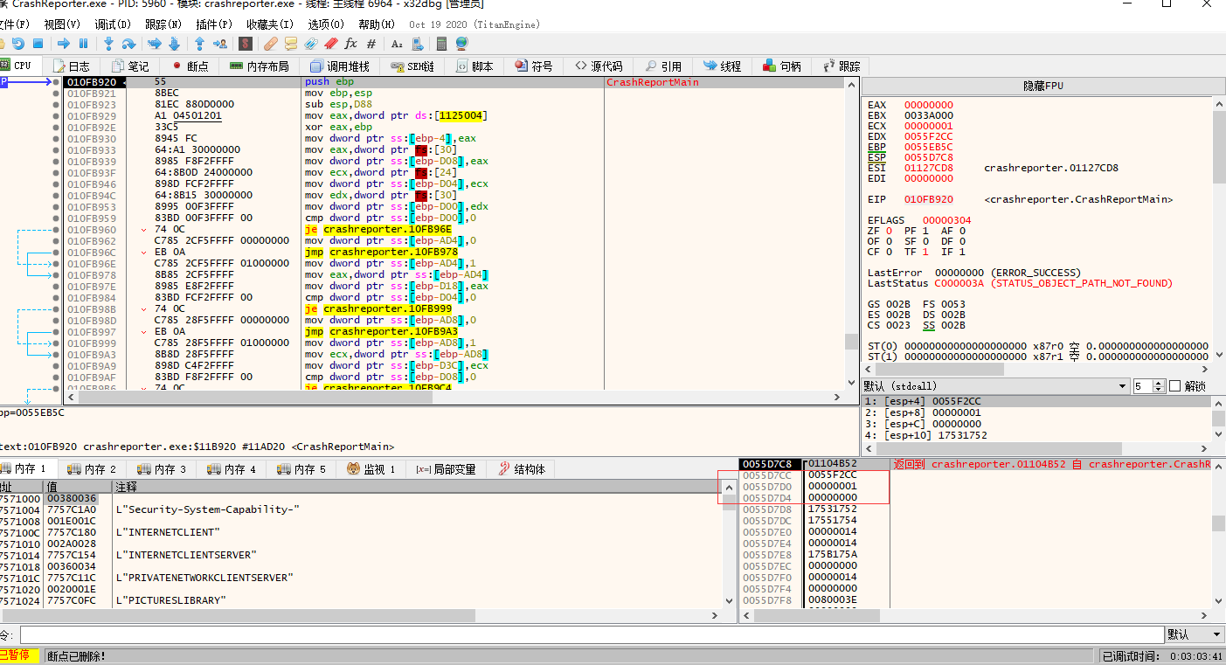Toggle breakpoint bullet at address 010FB960
Image resolution: width=1226 pixels, height=665 pixels.
(57, 230)
